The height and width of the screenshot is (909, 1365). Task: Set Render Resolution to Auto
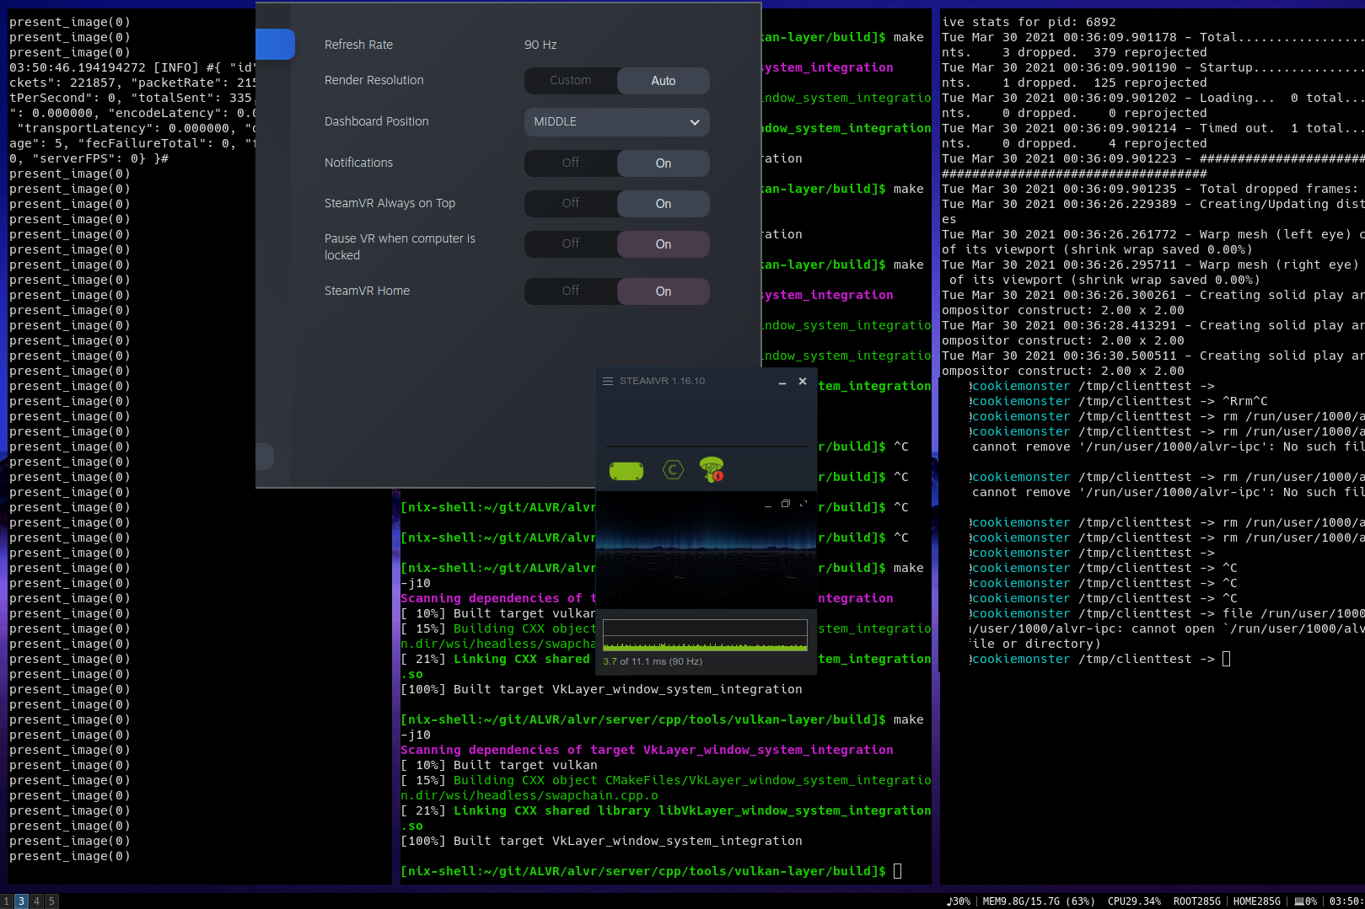[664, 81]
